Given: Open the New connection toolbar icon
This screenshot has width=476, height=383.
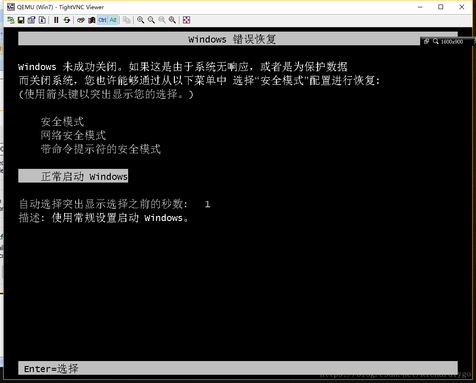Looking at the screenshot, I should [11, 20].
